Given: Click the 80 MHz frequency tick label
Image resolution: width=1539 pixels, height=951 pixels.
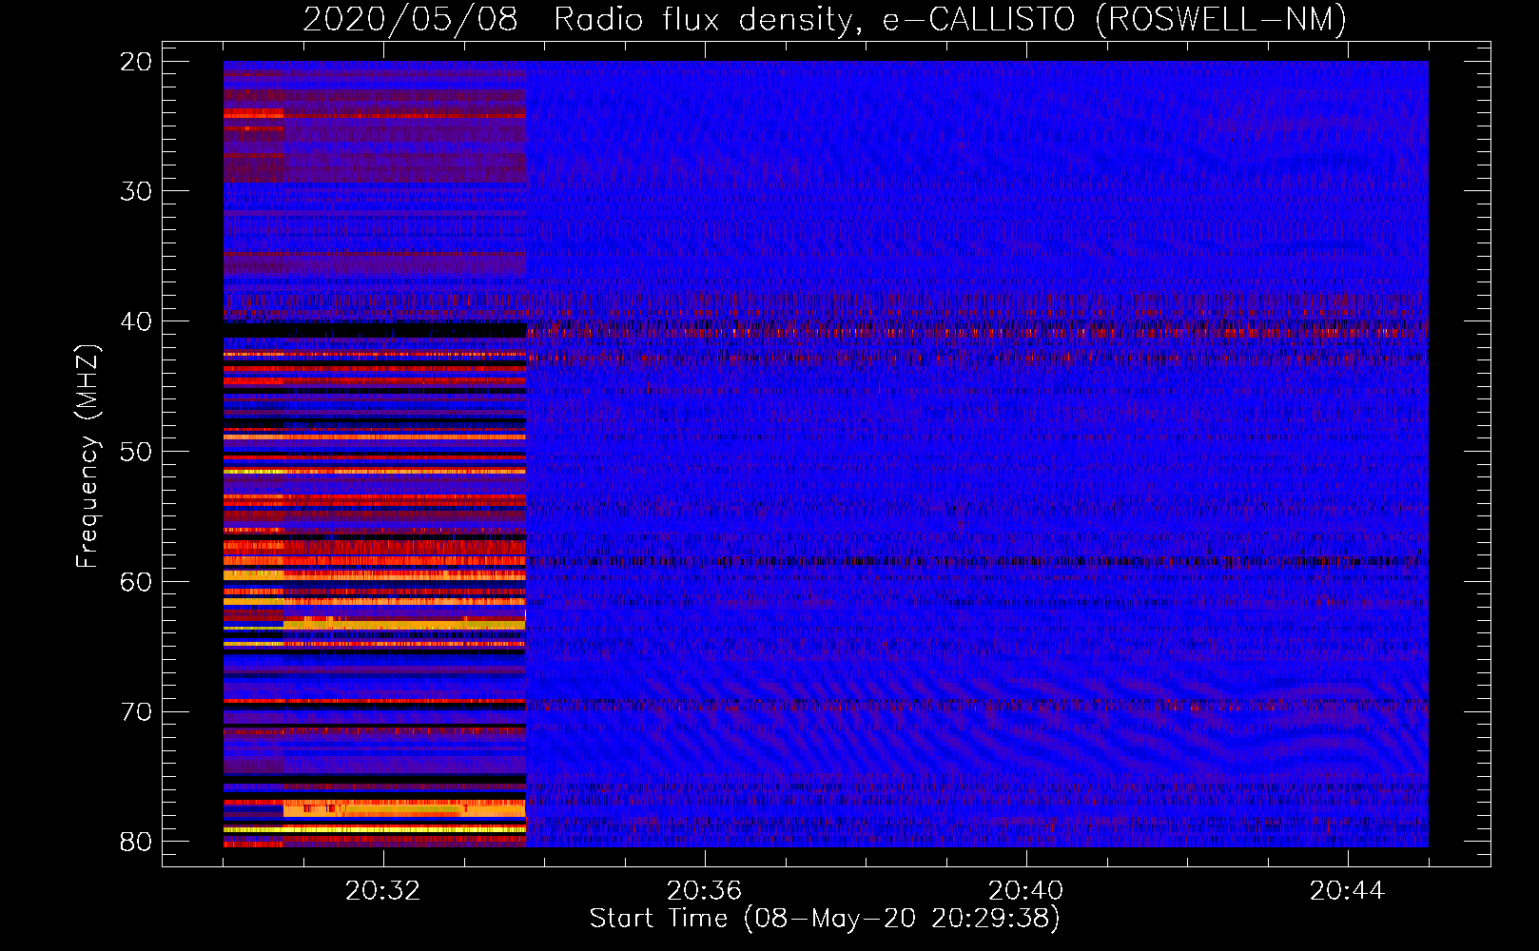Looking at the screenshot, I should point(136,842).
